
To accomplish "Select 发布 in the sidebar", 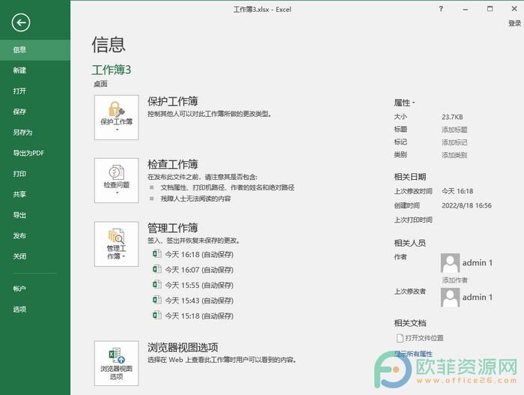I will tap(35, 236).
